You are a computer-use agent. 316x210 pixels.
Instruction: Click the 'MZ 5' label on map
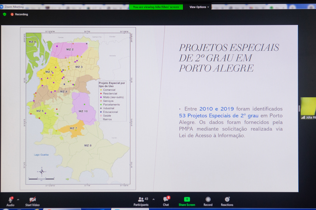[x=40, y=111]
